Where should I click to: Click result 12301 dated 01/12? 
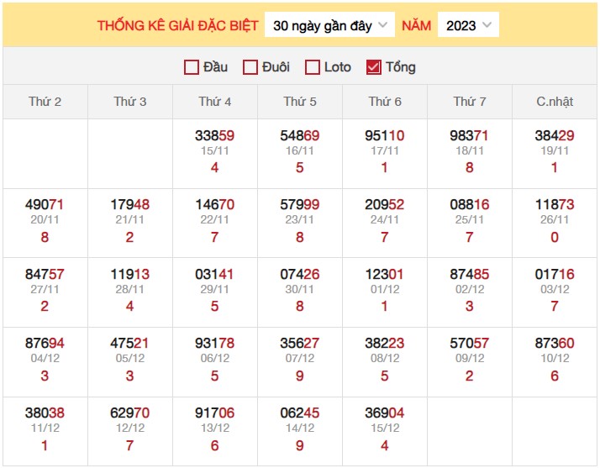pyautogui.click(x=385, y=274)
